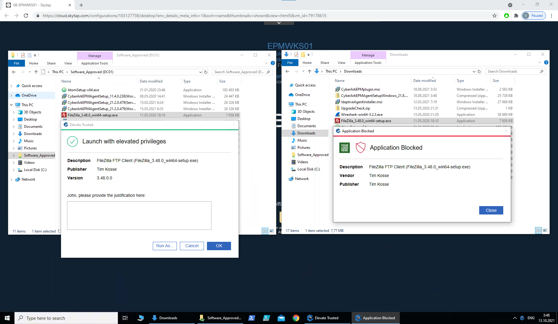This screenshot has width=558, height=324.
Task: Expand 3D Objects in Software_Approved window
Action: 14,112
